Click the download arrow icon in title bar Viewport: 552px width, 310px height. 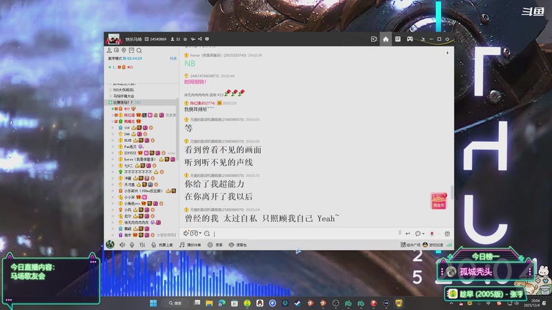[423, 39]
